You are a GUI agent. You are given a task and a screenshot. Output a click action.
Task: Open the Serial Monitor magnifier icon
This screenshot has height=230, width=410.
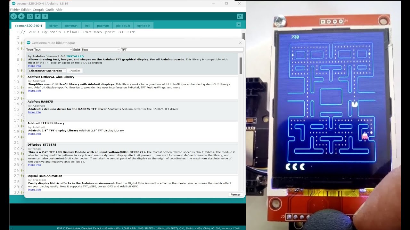click(240, 16)
